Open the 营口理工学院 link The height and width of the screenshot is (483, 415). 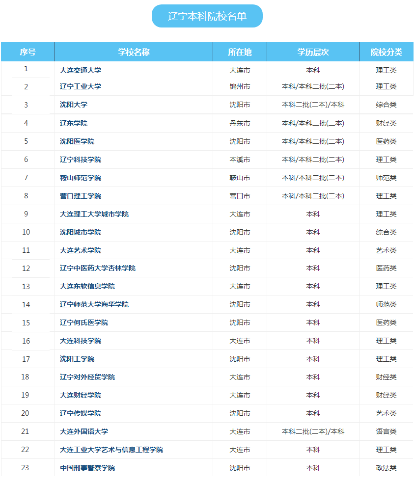click(x=81, y=196)
